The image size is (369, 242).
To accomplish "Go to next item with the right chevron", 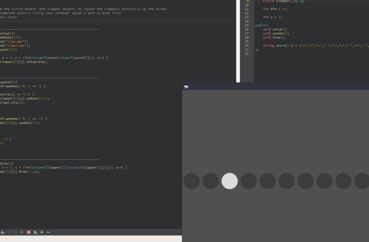I will (x=16, y=232).
